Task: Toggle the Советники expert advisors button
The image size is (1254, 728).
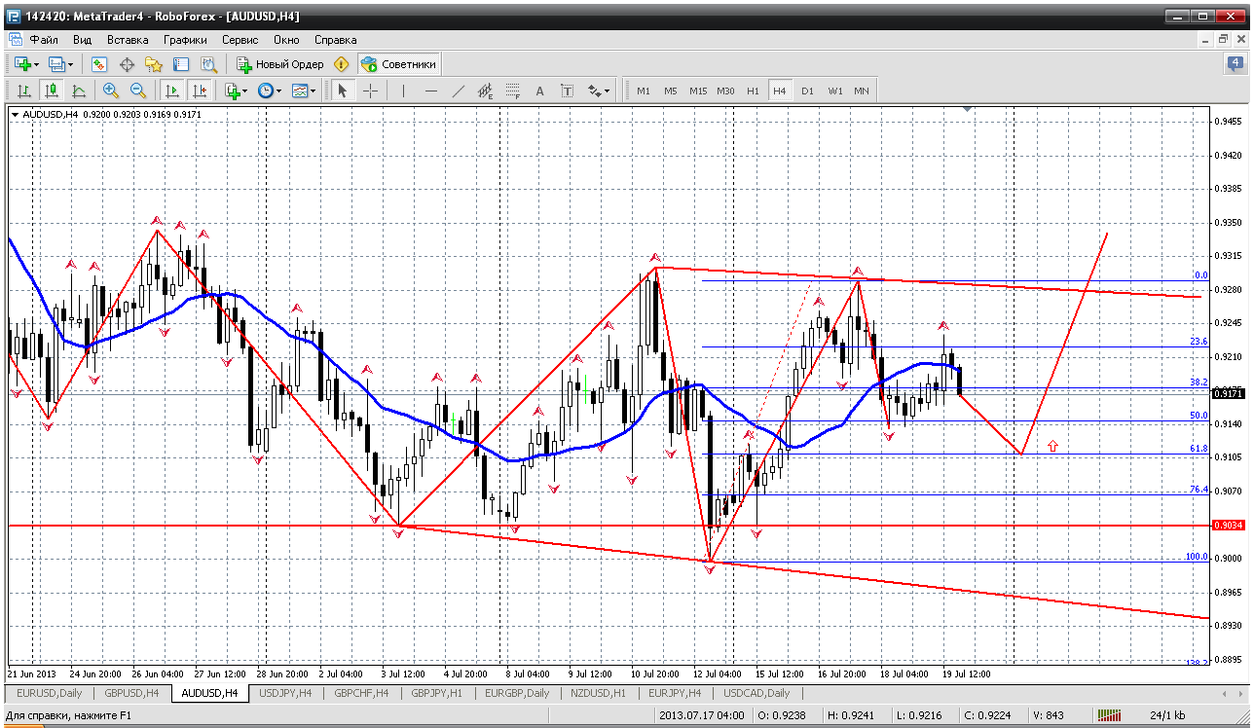Action: point(399,64)
